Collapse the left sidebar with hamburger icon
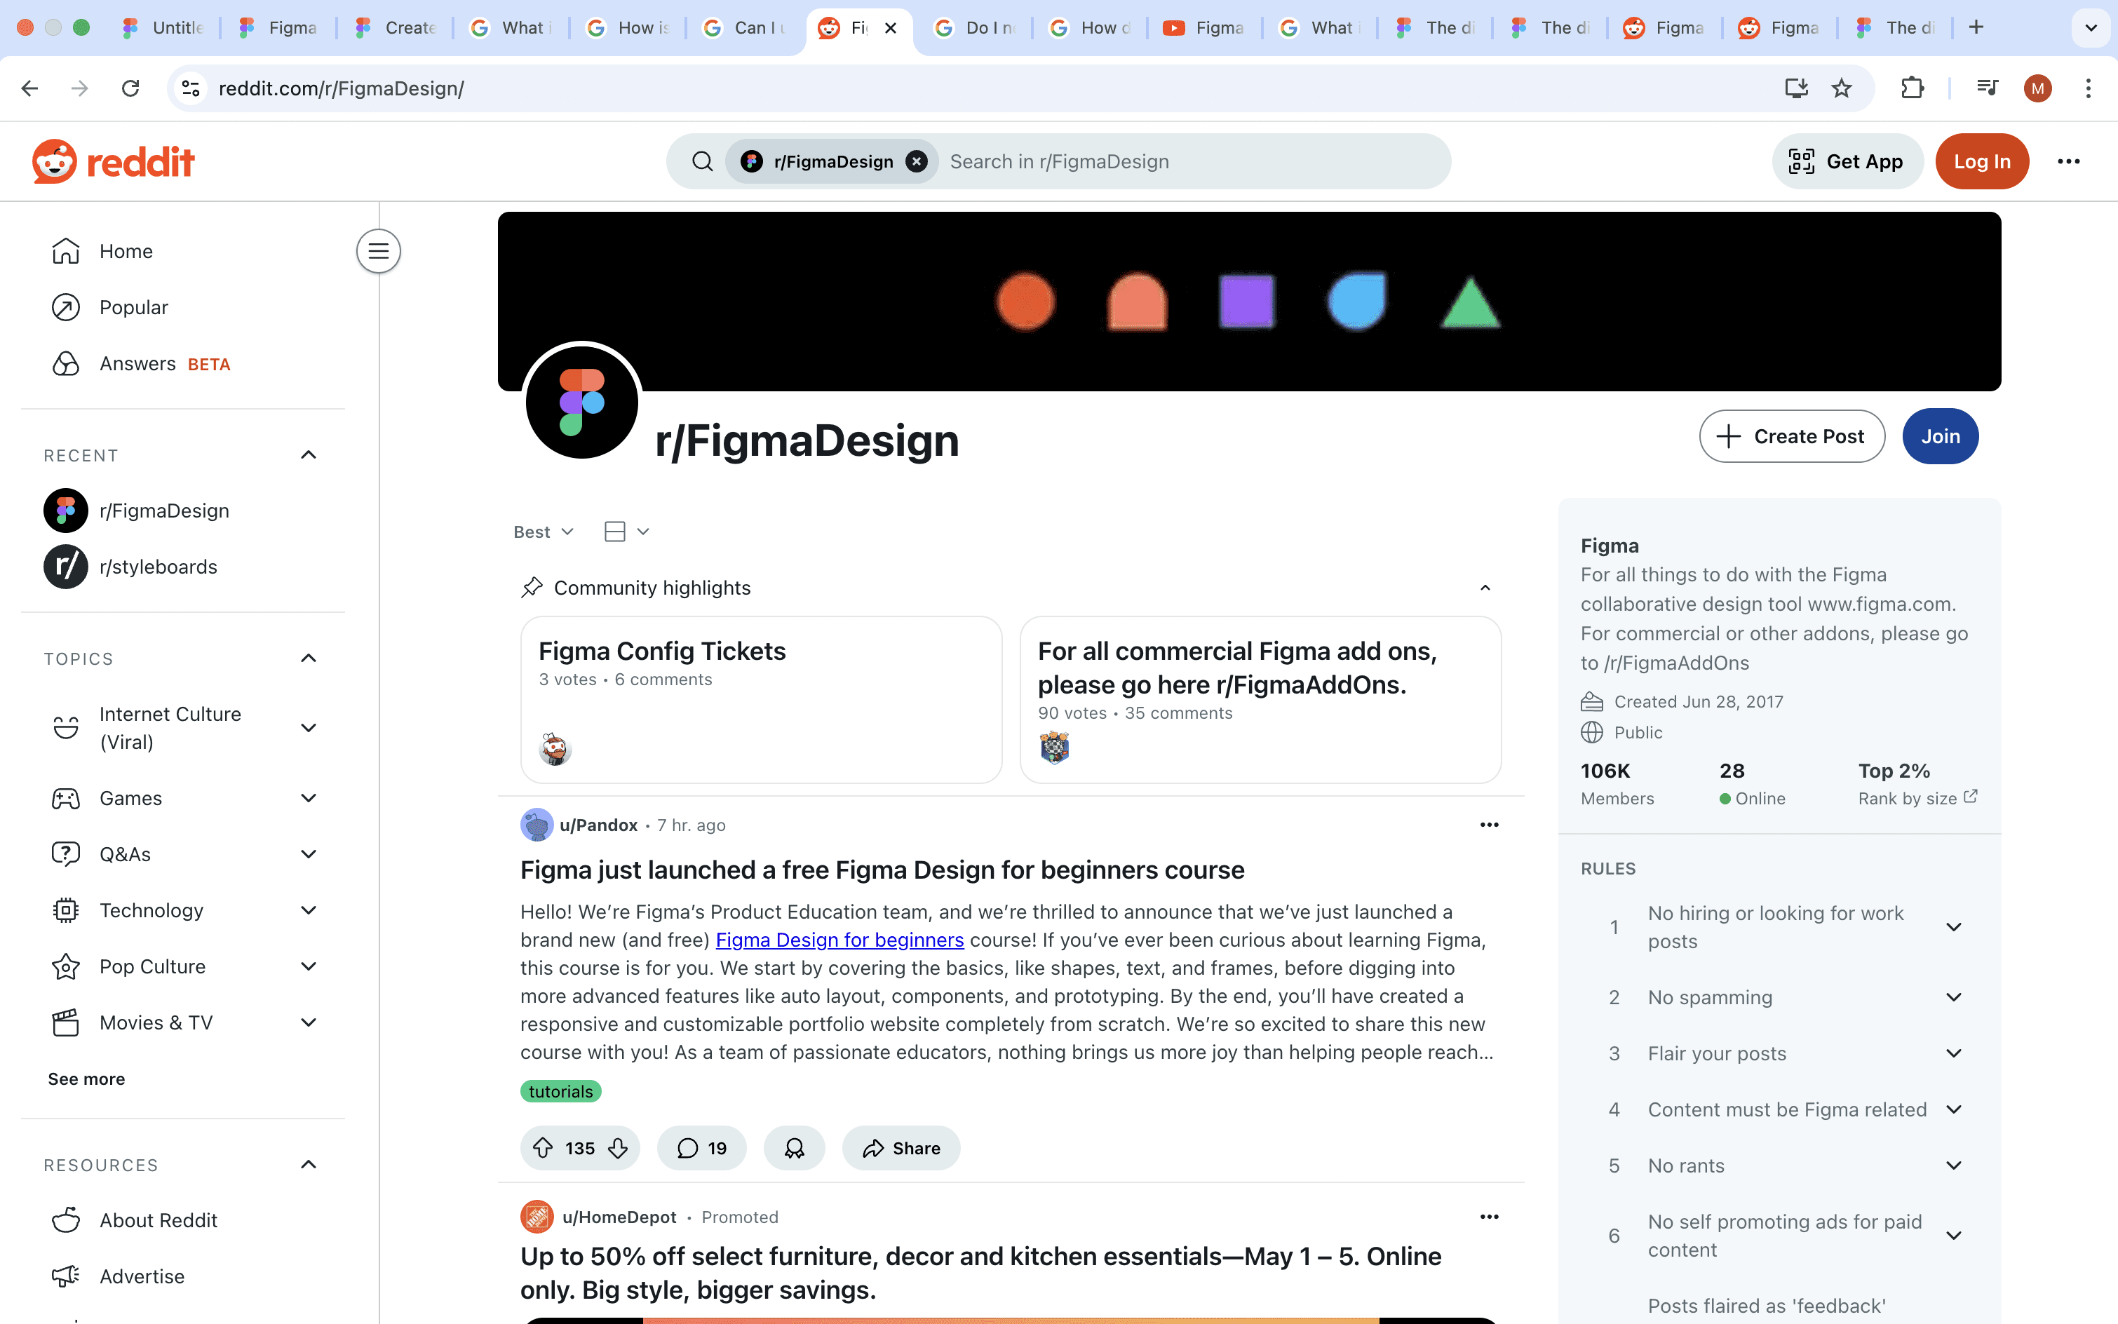This screenshot has height=1324, width=2118. coord(378,251)
